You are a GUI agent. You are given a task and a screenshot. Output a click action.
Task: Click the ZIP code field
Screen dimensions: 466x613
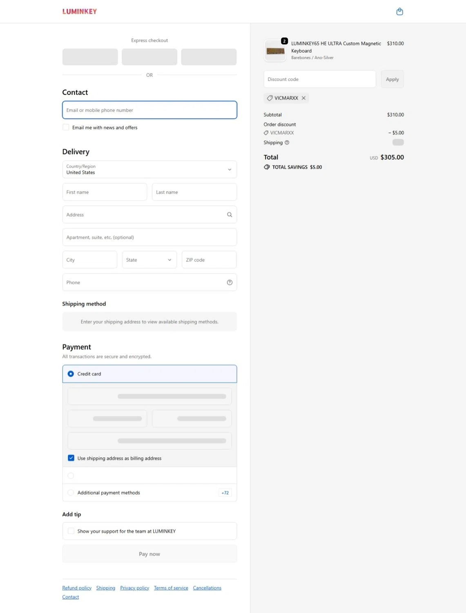click(x=209, y=260)
